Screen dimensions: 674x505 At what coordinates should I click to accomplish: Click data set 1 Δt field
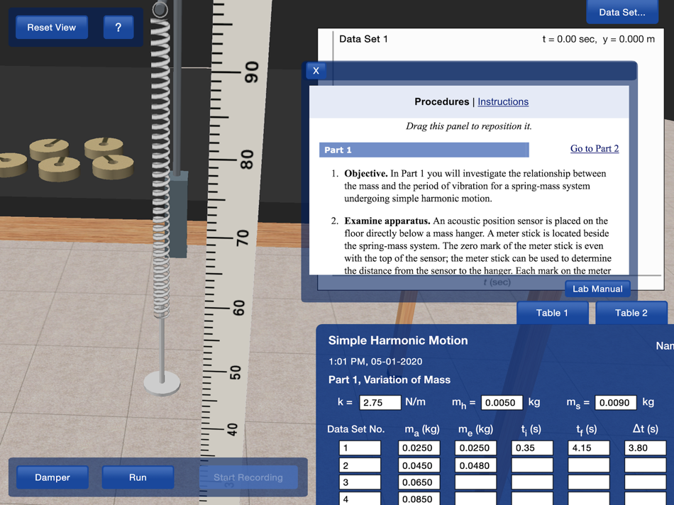click(645, 448)
